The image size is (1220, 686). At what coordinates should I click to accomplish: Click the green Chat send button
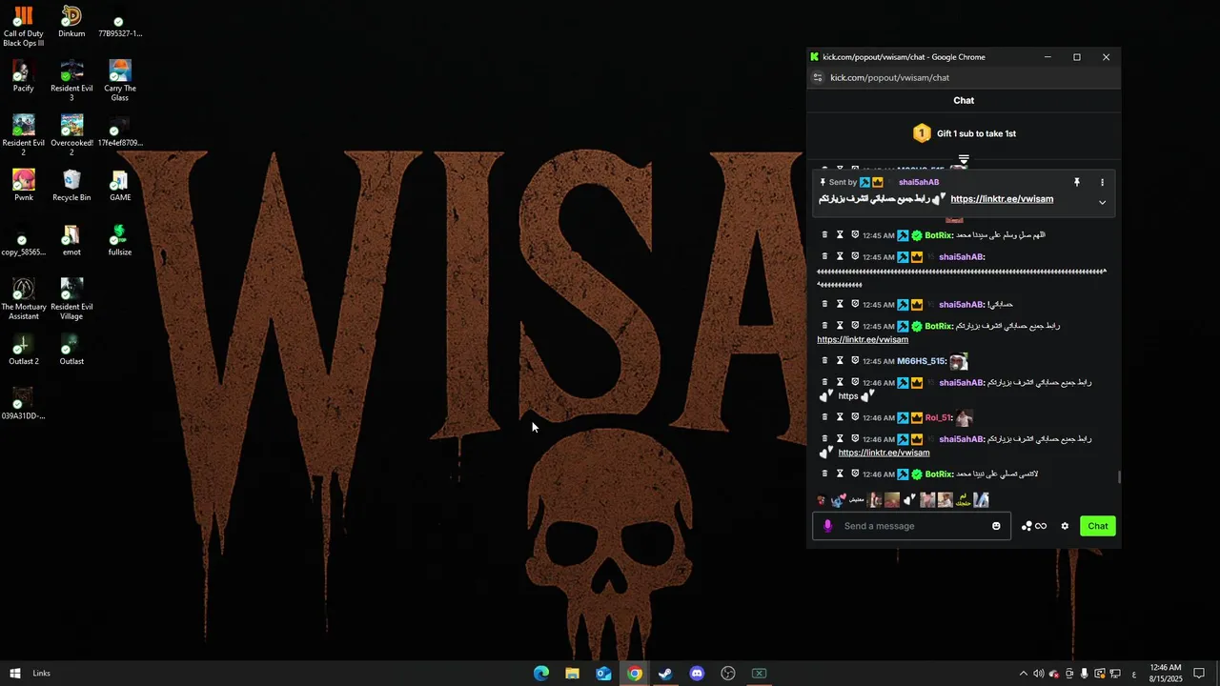pyautogui.click(x=1098, y=526)
